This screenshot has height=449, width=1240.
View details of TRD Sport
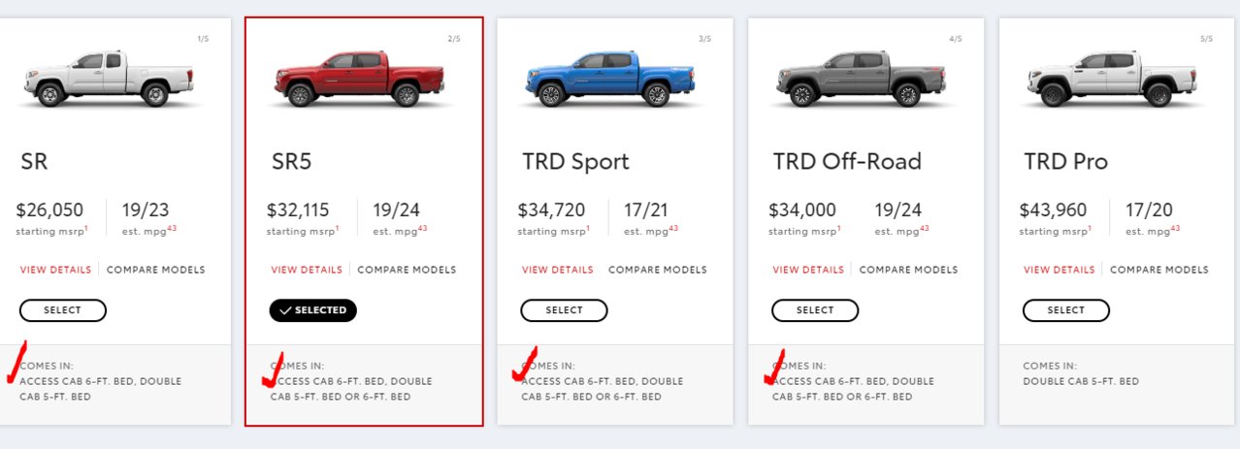point(557,270)
